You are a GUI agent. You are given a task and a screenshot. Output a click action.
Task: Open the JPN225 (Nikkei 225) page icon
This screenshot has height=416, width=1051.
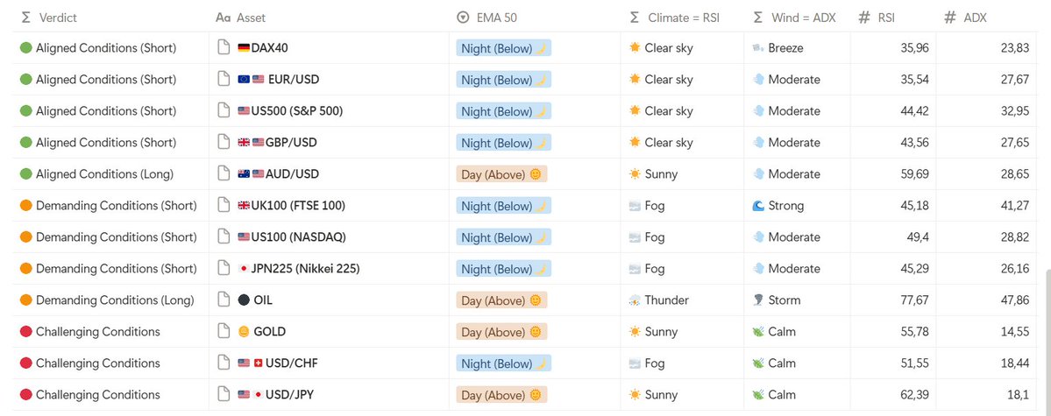(x=224, y=268)
